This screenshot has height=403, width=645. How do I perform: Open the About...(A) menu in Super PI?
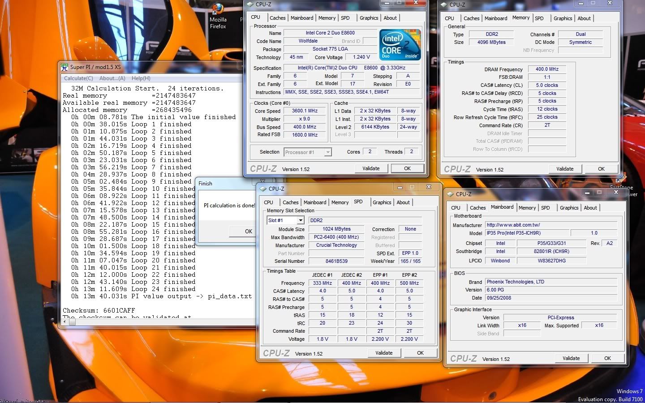(x=112, y=78)
